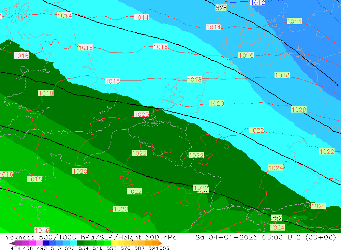Click the 528 height contour label
341x250 pixels.
221,8
